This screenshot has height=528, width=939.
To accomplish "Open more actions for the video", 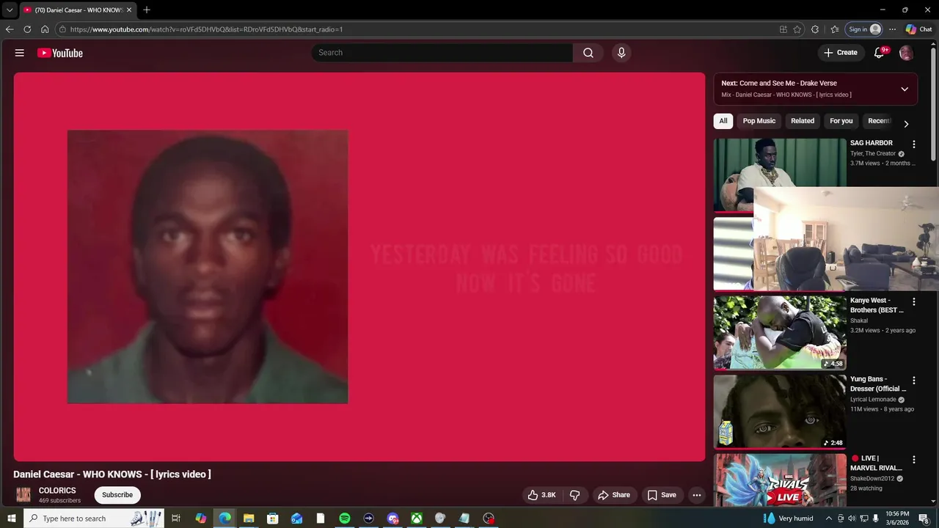I will pyautogui.click(x=697, y=495).
